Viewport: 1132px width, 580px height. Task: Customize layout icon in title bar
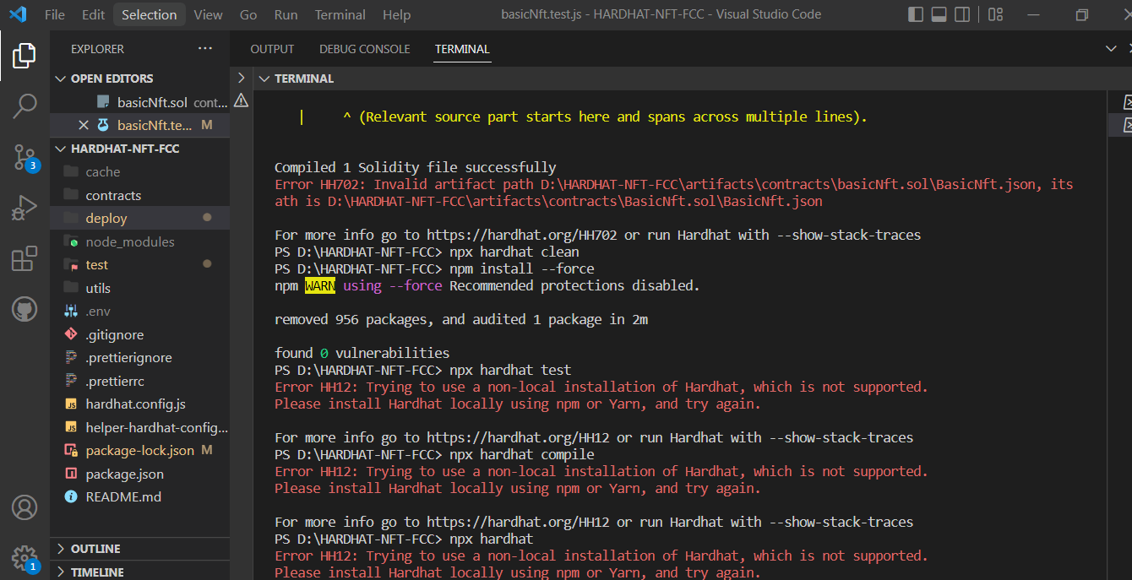(995, 14)
